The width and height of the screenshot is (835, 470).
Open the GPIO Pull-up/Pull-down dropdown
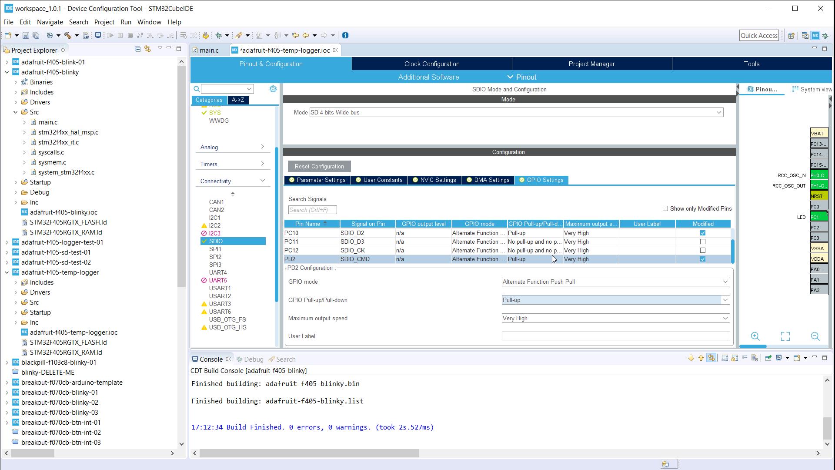(725, 300)
